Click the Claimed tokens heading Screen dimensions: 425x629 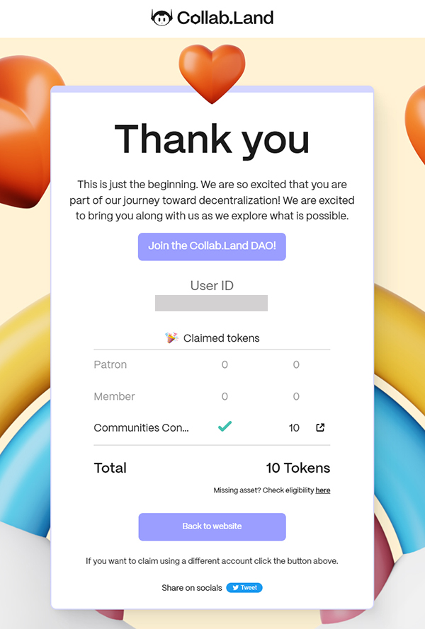click(x=221, y=338)
